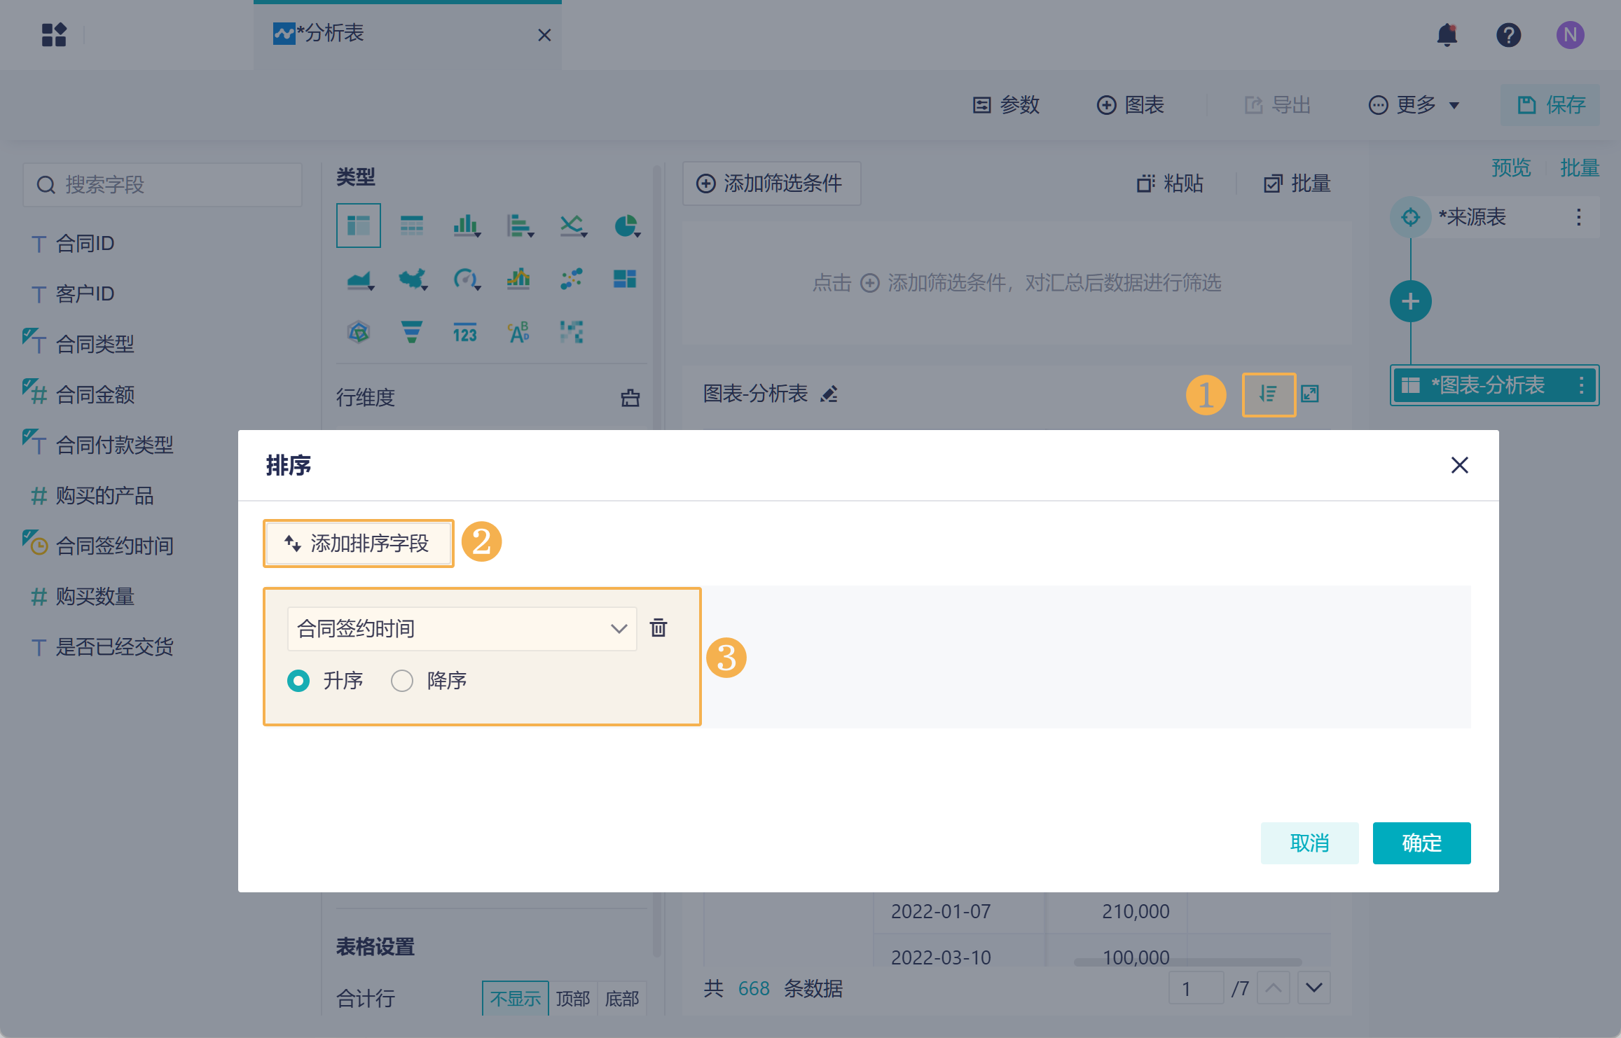Delete the 合同签约时间 sort field

pyautogui.click(x=658, y=628)
